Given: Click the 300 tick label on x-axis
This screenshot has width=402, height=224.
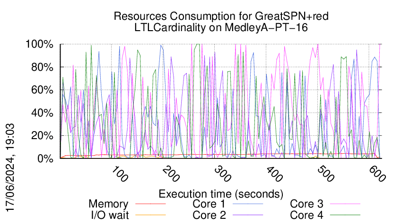Looking at the screenshot, I should (223, 174).
